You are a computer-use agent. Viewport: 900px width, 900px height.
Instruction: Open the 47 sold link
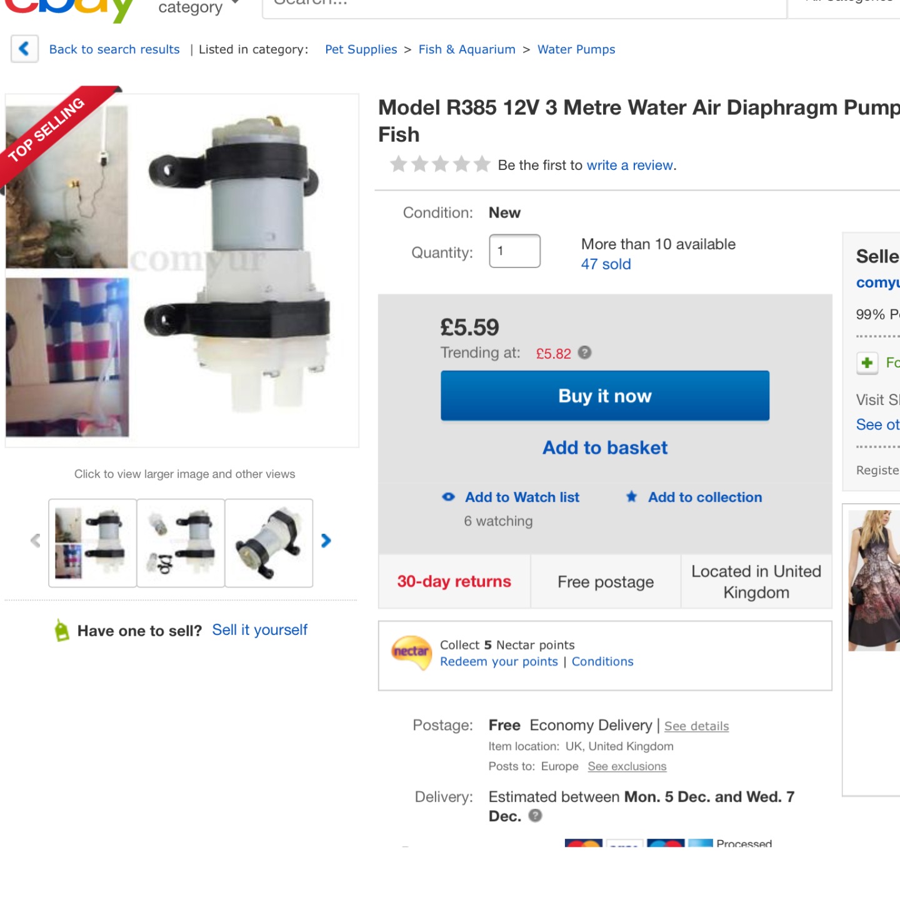pyautogui.click(x=606, y=264)
